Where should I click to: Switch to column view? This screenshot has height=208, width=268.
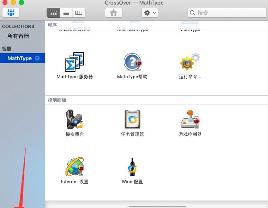[79, 13]
